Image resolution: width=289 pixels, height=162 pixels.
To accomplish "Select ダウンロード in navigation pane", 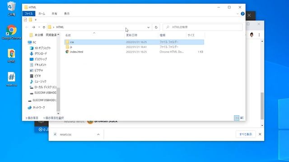I will point(38,54).
